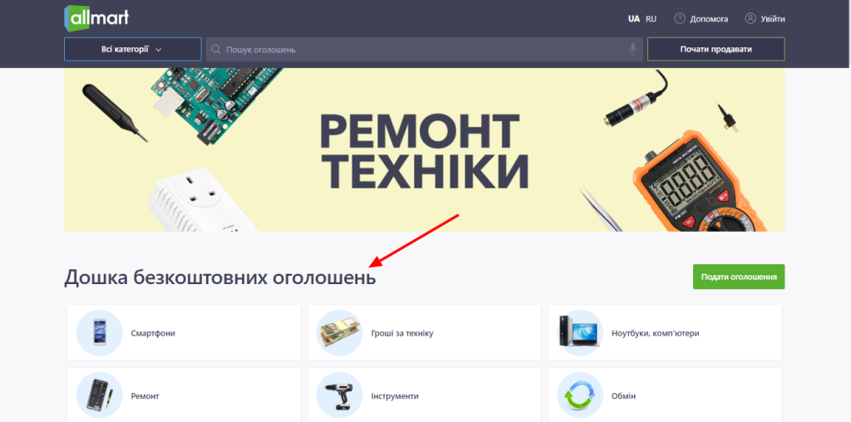Screen dimensions: 851x422
Task: Select the Смартфони category text
Action: [x=153, y=333]
